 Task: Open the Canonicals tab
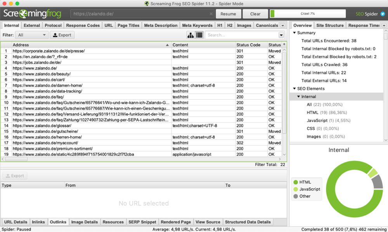point(267,26)
